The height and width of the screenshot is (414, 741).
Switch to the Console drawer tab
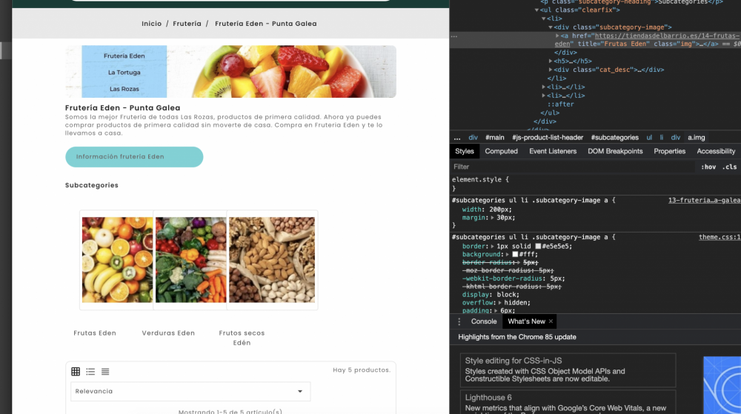[x=484, y=321]
